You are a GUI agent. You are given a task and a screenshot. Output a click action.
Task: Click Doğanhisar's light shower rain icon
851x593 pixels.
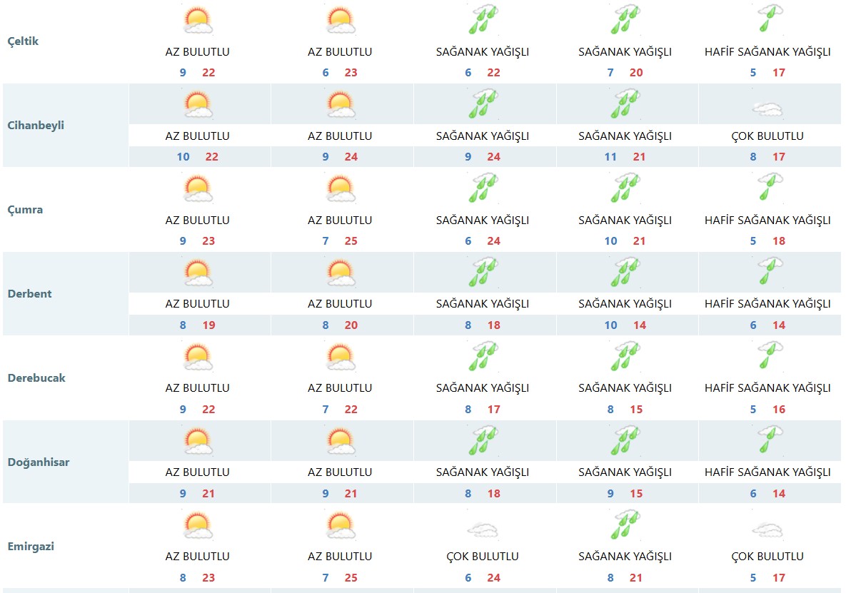click(770, 440)
